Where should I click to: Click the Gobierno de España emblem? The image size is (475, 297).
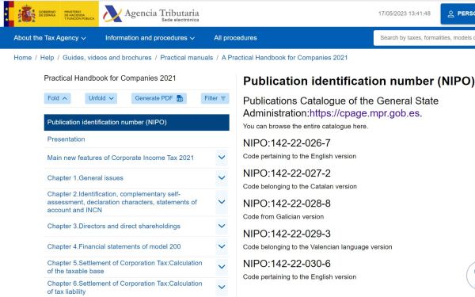click(x=51, y=13)
